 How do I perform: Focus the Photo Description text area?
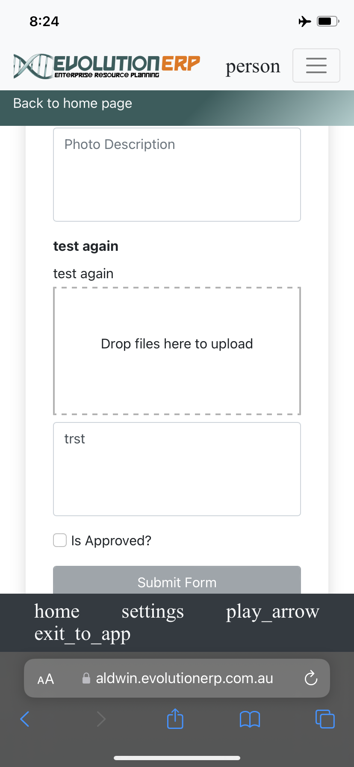[177, 175]
